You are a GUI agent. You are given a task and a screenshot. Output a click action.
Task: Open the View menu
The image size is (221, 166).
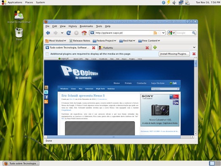point(62,26)
